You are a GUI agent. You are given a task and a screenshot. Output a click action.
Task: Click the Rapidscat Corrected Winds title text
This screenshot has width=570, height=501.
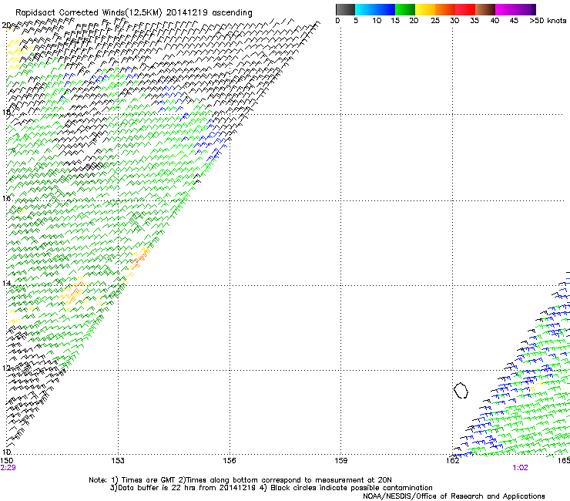tap(134, 13)
